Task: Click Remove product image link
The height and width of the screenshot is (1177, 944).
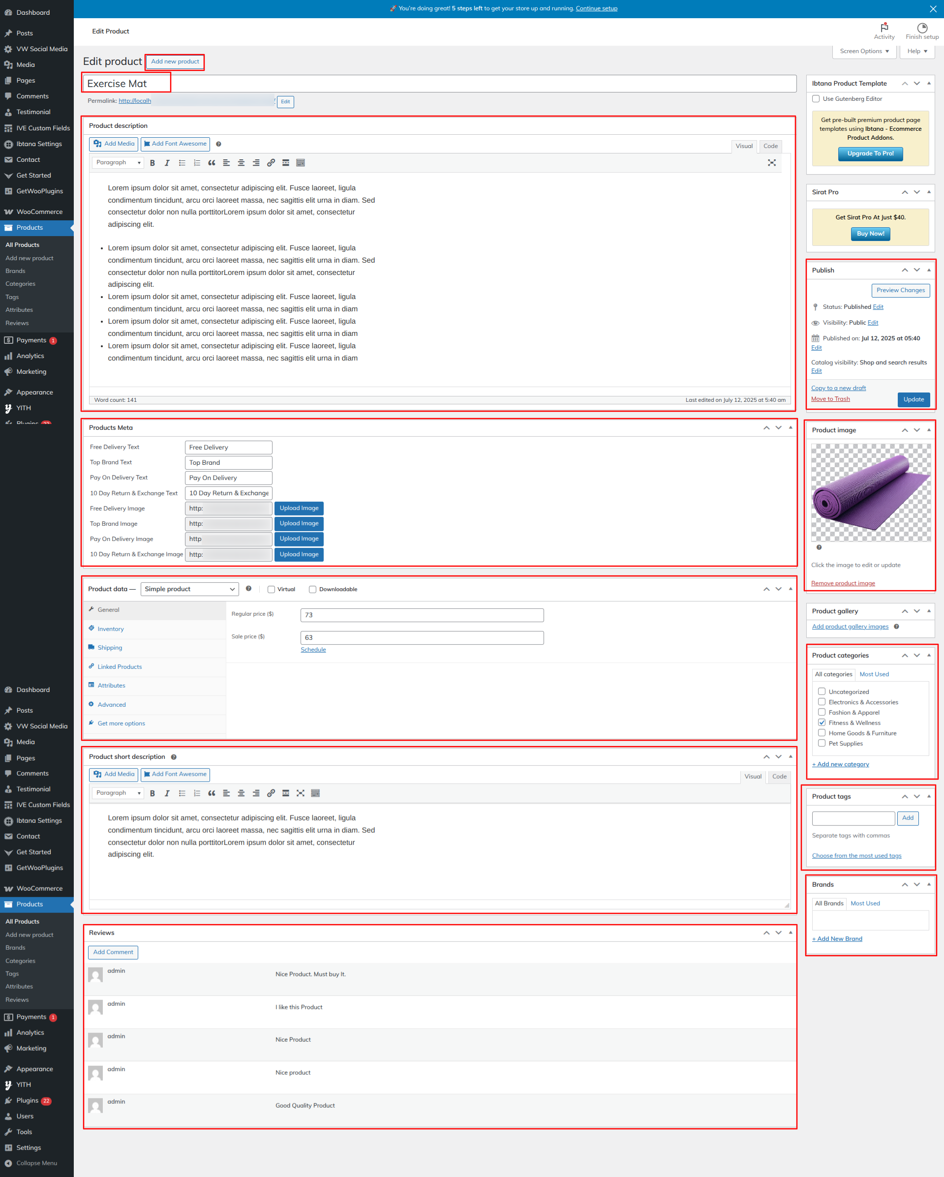Action: (843, 583)
